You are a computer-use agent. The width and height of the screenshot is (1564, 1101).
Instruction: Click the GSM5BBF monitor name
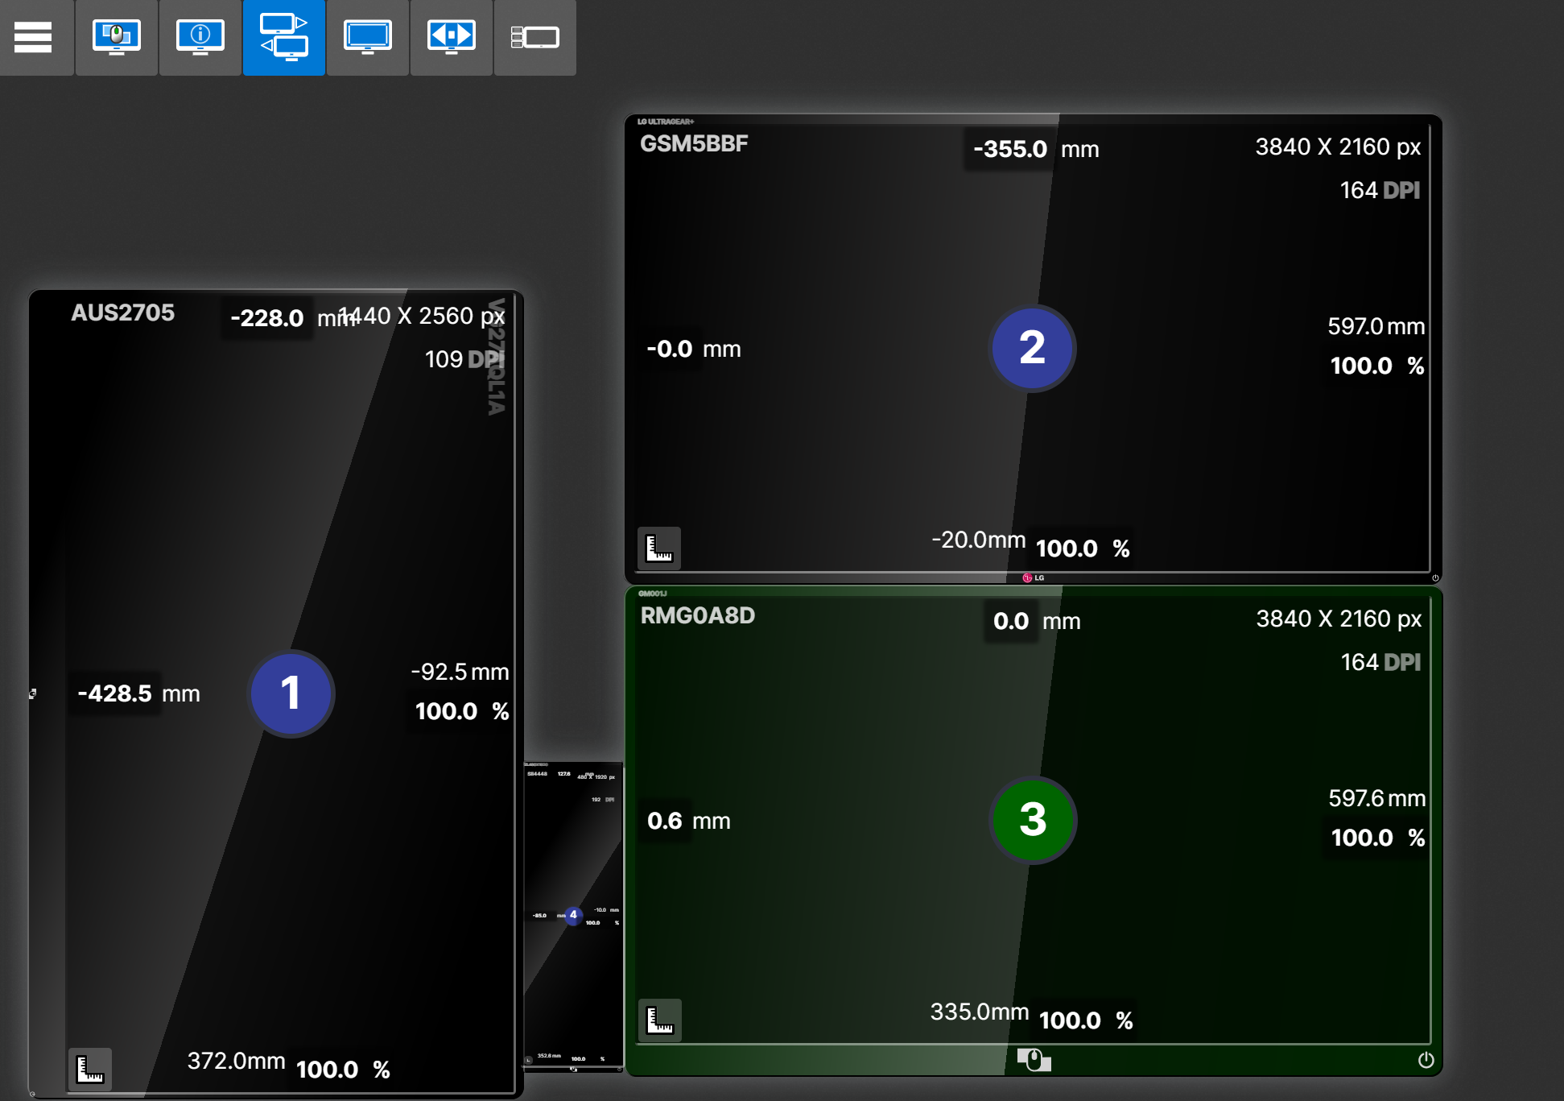694,143
